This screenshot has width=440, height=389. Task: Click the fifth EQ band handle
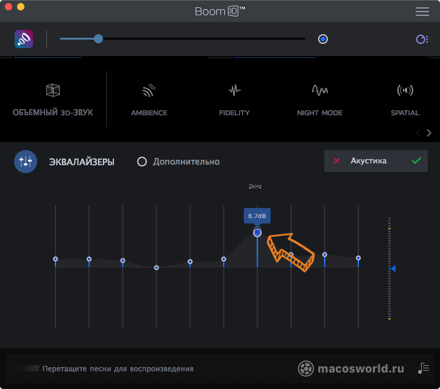190,262
